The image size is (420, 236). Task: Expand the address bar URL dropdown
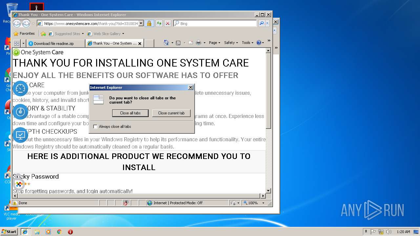141,23
